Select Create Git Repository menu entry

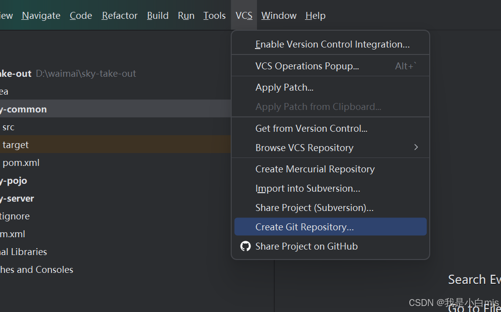[304, 227]
